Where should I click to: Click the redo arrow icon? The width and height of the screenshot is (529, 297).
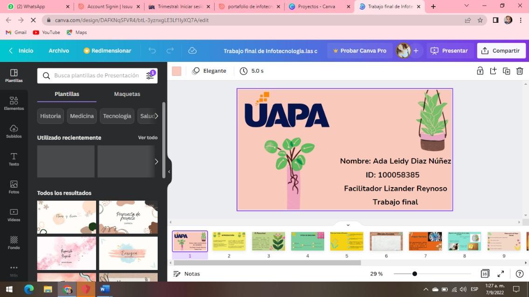tap(170, 51)
